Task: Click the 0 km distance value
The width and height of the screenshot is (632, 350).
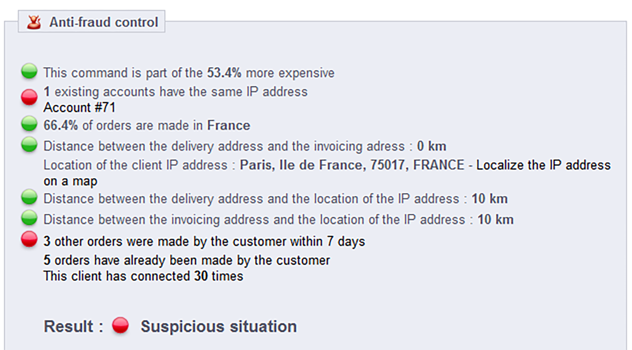Action: (x=432, y=146)
